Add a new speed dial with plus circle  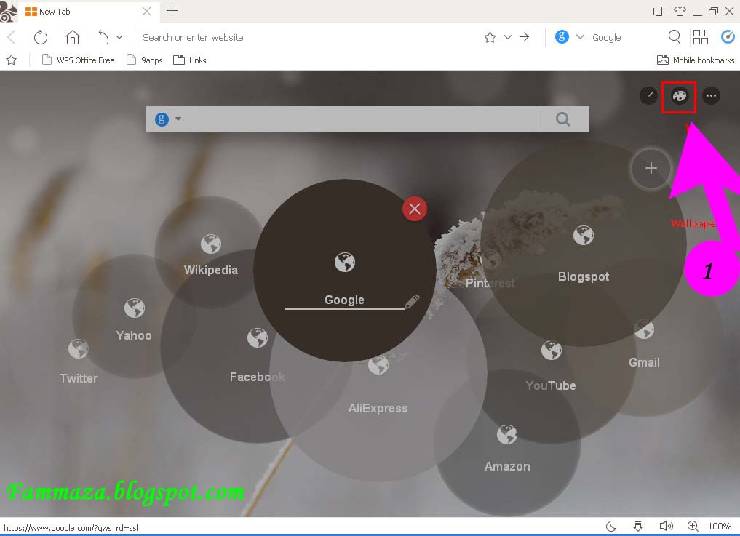tap(651, 168)
